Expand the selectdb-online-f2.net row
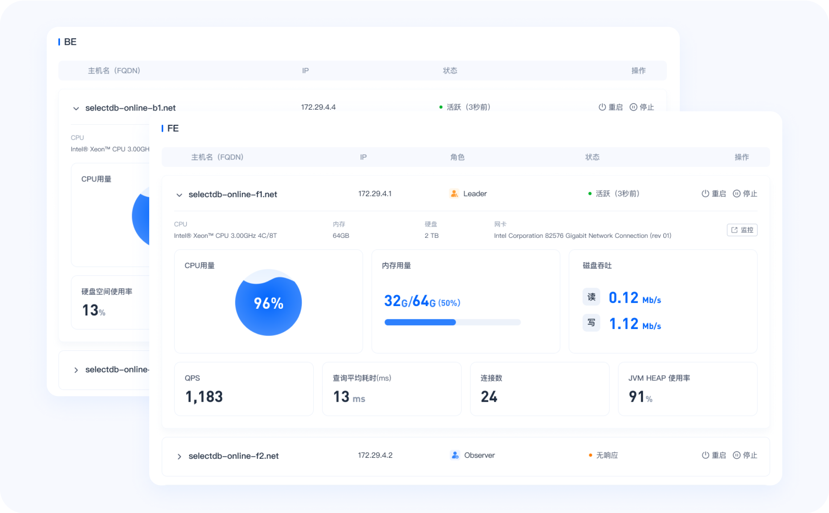 point(179,456)
